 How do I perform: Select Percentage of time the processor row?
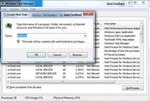click(x=122, y=51)
